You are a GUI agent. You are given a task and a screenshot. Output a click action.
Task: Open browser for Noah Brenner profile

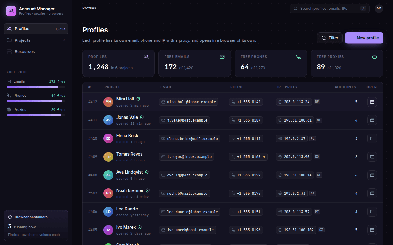click(372, 194)
